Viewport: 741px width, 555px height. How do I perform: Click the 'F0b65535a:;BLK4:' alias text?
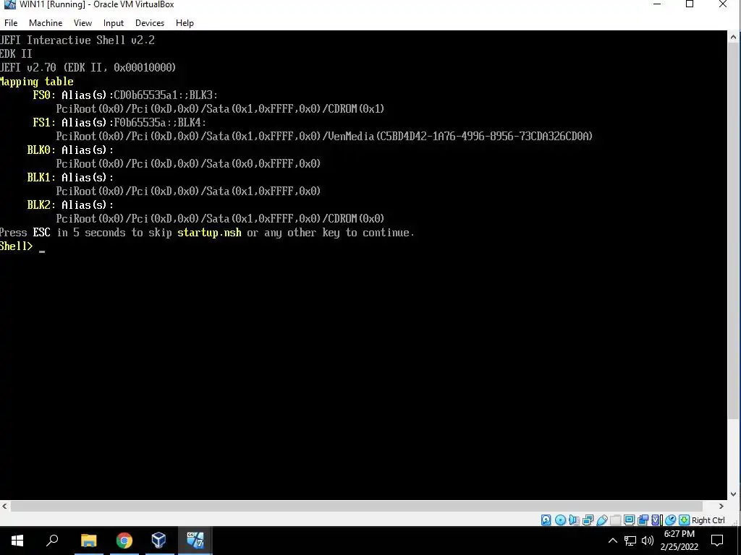160,122
